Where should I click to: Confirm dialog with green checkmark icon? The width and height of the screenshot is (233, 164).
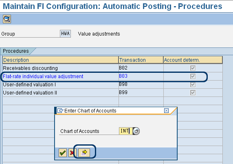click(63, 153)
